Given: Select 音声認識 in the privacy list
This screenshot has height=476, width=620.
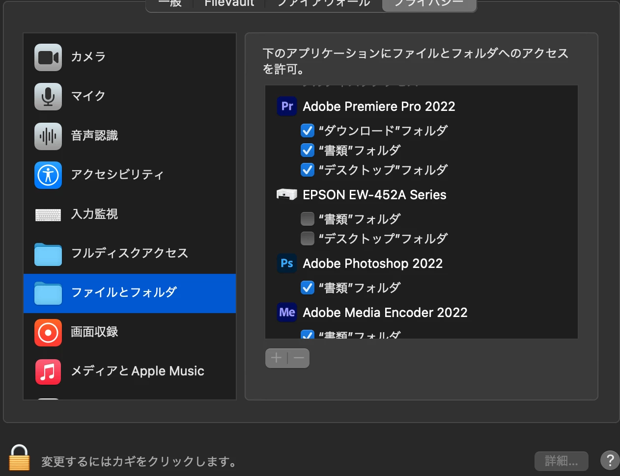Looking at the screenshot, I should pos(130,136).
